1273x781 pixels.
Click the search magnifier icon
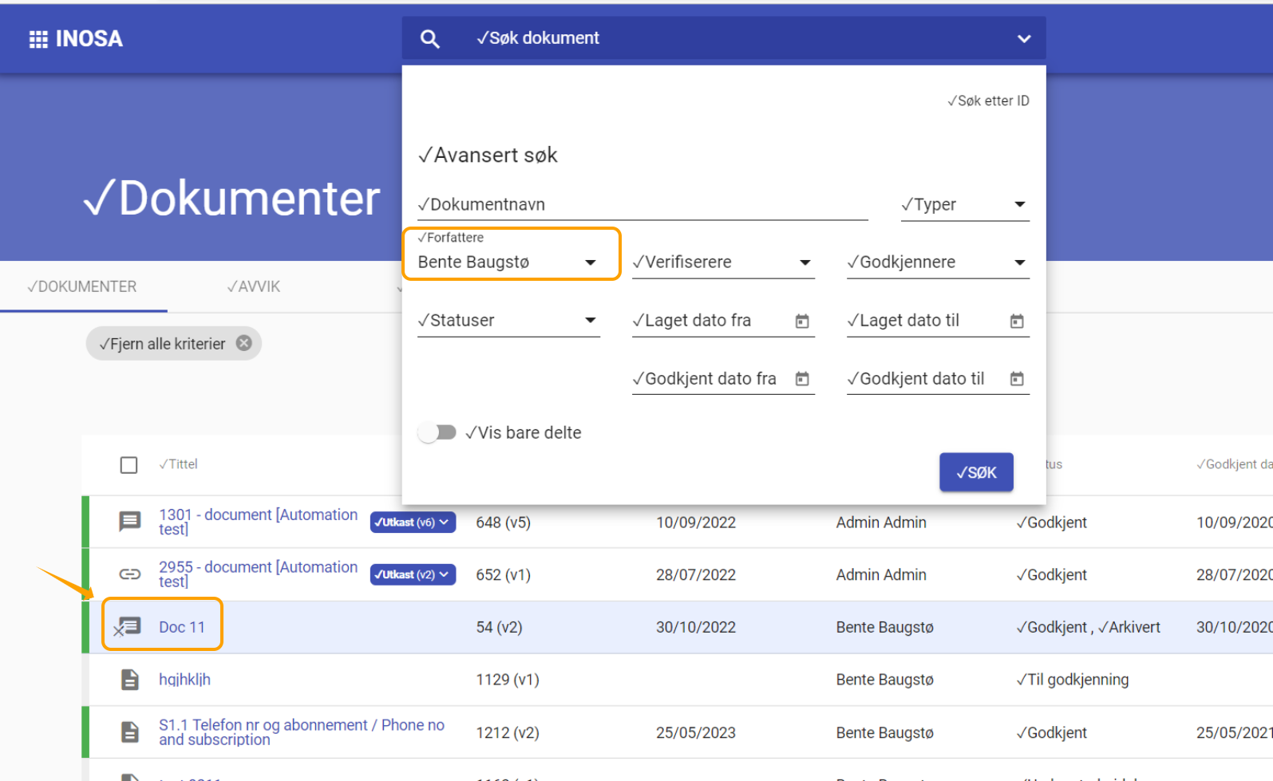429,39
